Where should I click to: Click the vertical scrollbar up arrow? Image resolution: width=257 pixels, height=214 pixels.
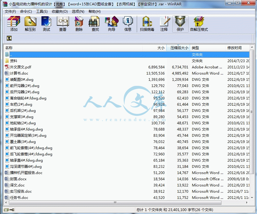coord(252,47)
